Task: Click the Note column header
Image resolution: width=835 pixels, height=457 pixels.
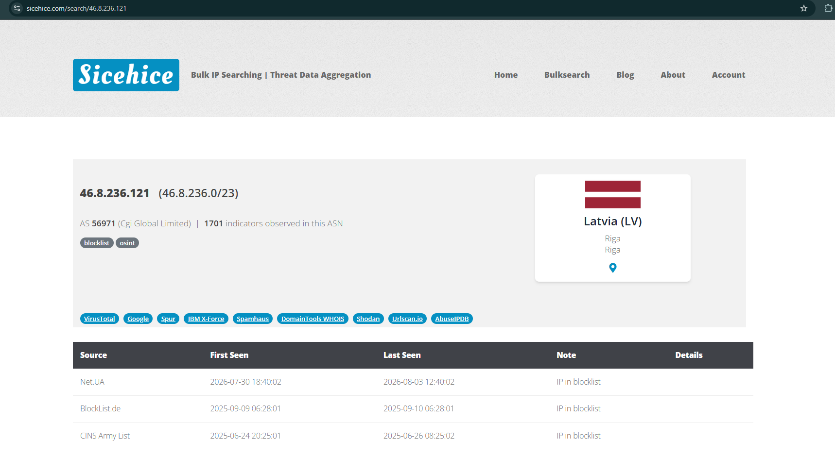Action: (566, 355)
